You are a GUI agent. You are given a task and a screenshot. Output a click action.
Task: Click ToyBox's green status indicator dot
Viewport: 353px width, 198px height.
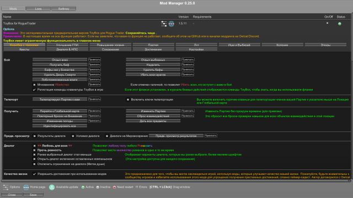point(340,24)
